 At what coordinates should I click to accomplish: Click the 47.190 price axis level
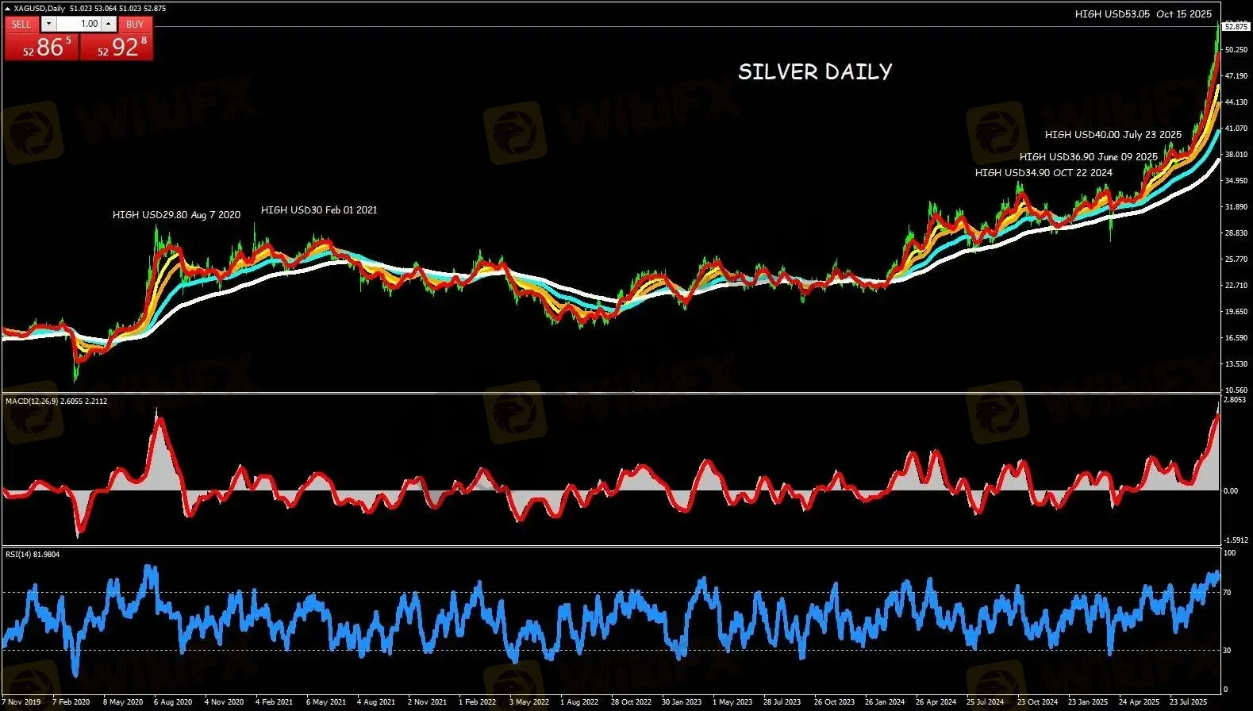pyautogui.click(x=1236, y=76)
